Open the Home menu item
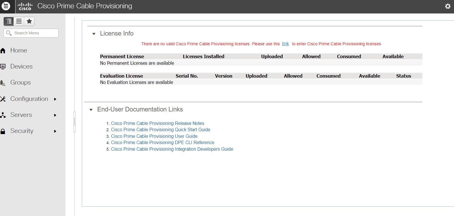454x216 pixels. point(19,50)
